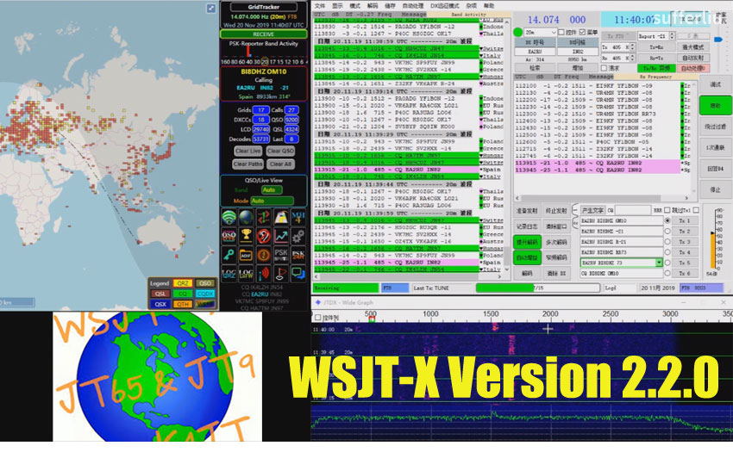
Task: Toggle the RRR checkbox
Action: (x=667, y=210)
